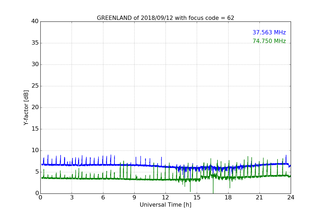
Task: Click the y-axis tick label 5
Action: (x=37, y=172)
